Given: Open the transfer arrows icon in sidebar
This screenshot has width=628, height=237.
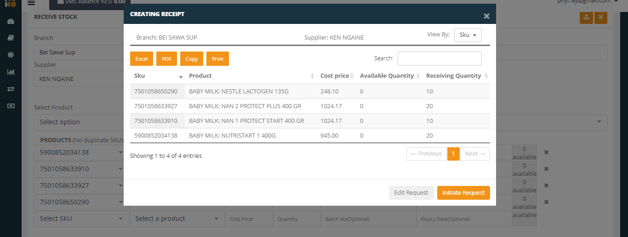Looking at the screenshot, I should click(x=11, y=89).
